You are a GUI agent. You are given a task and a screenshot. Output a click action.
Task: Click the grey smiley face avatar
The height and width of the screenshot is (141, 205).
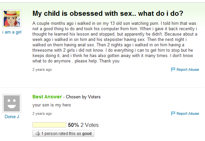(x=12, y=103)
